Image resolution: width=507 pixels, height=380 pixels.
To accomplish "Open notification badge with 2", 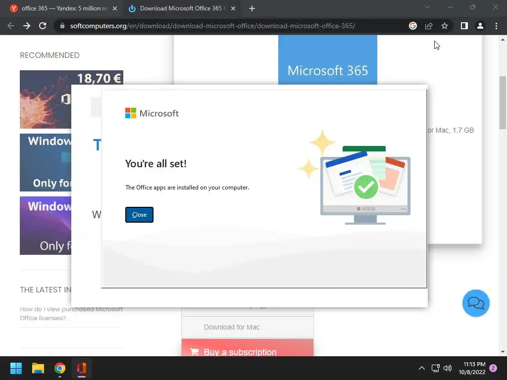I will tap(493, 368).
